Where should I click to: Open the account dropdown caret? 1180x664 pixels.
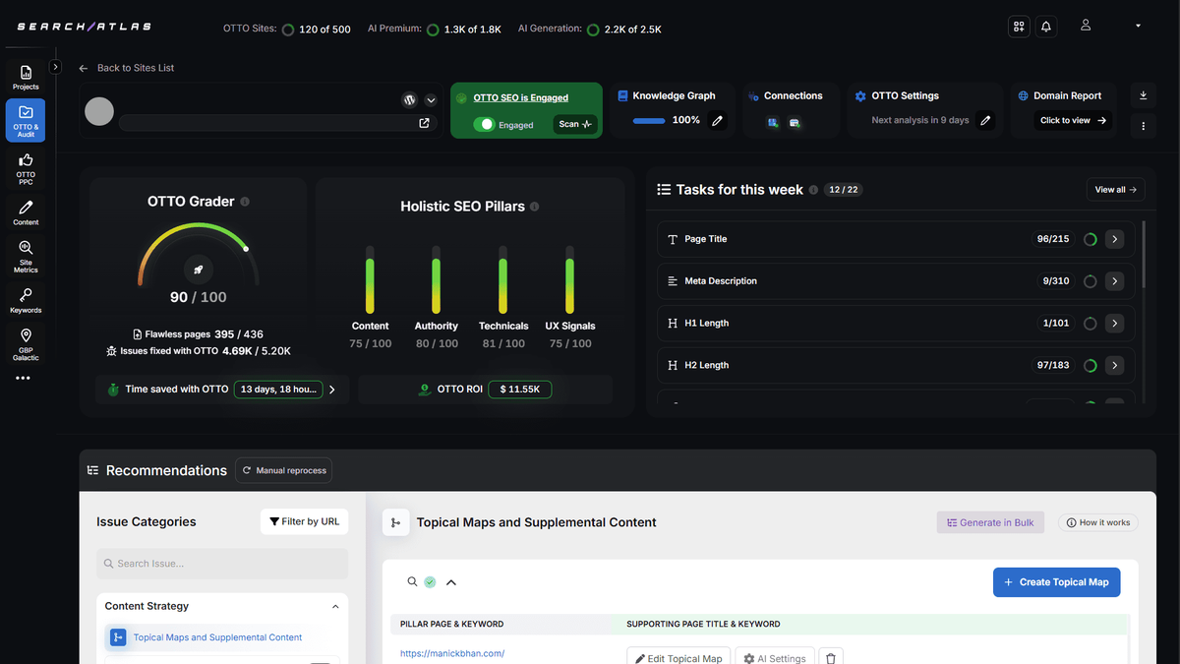click(1138, 26)
